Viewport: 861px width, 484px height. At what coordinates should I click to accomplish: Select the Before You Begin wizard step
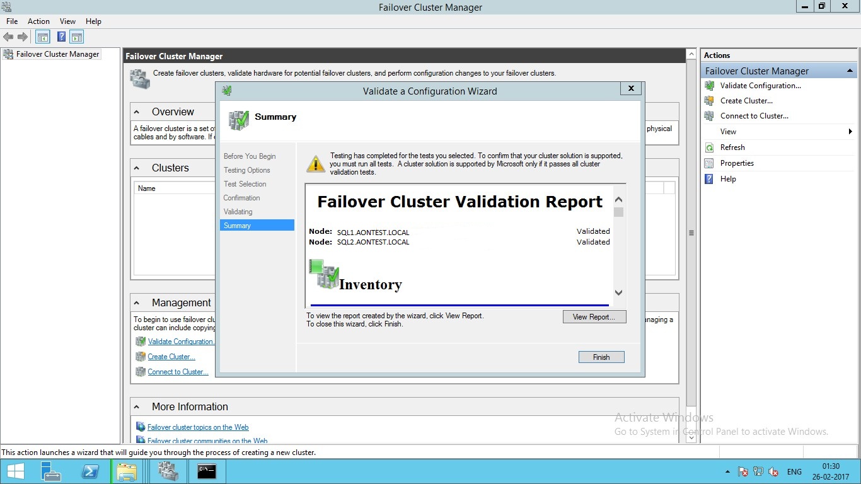250,156
